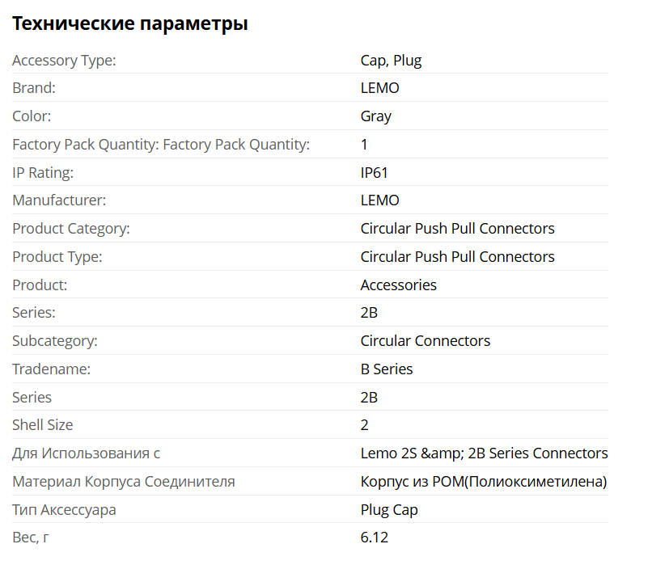
Task: Click the 'B Series' tradename value
Action: (386, 369)
